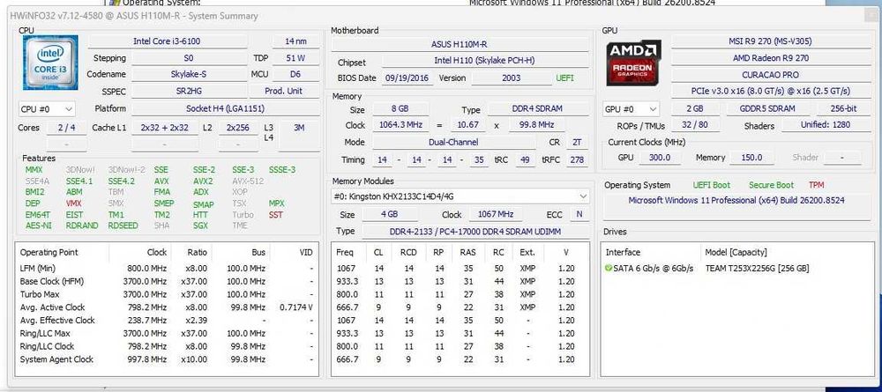
Task: Click the memory Size 8 GB field
Action: click(400, 109)
